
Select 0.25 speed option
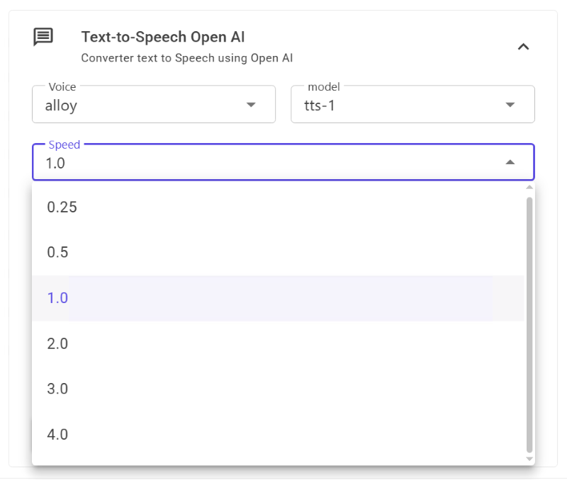pos(62,207)
